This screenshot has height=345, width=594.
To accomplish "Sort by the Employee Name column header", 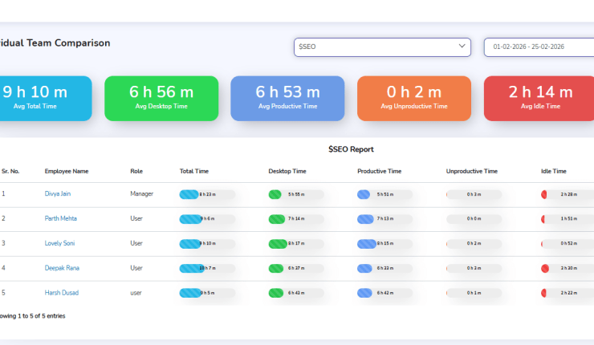I will (x=67, y=171).
